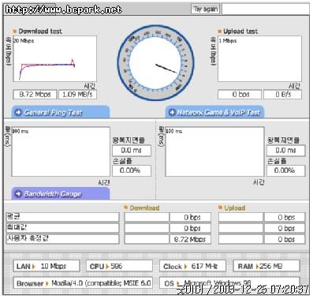
Task: Click the download speed graph
Action: 54,59
